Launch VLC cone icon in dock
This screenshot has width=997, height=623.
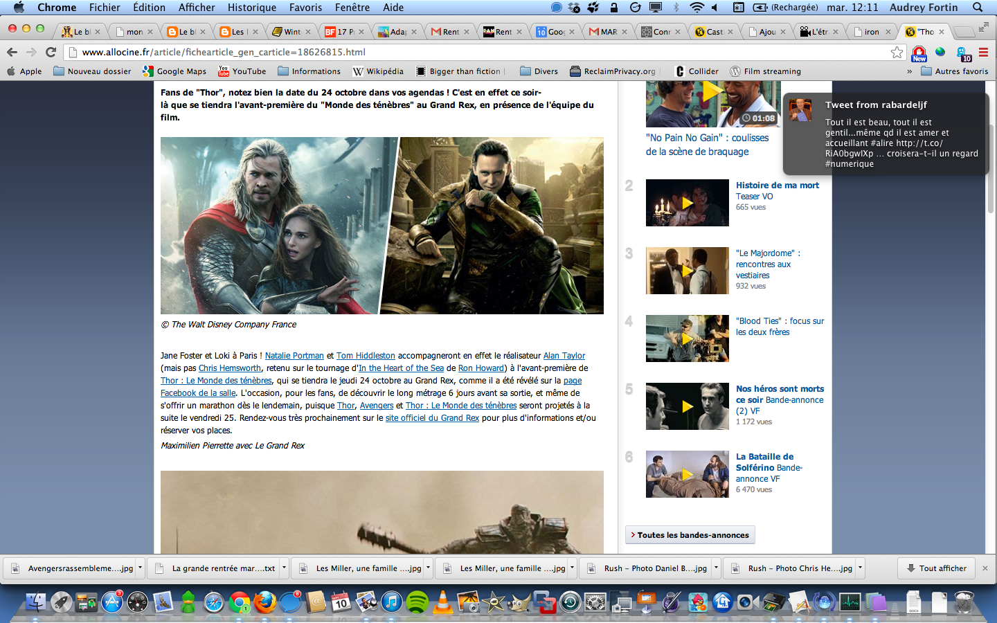point(442,602)
